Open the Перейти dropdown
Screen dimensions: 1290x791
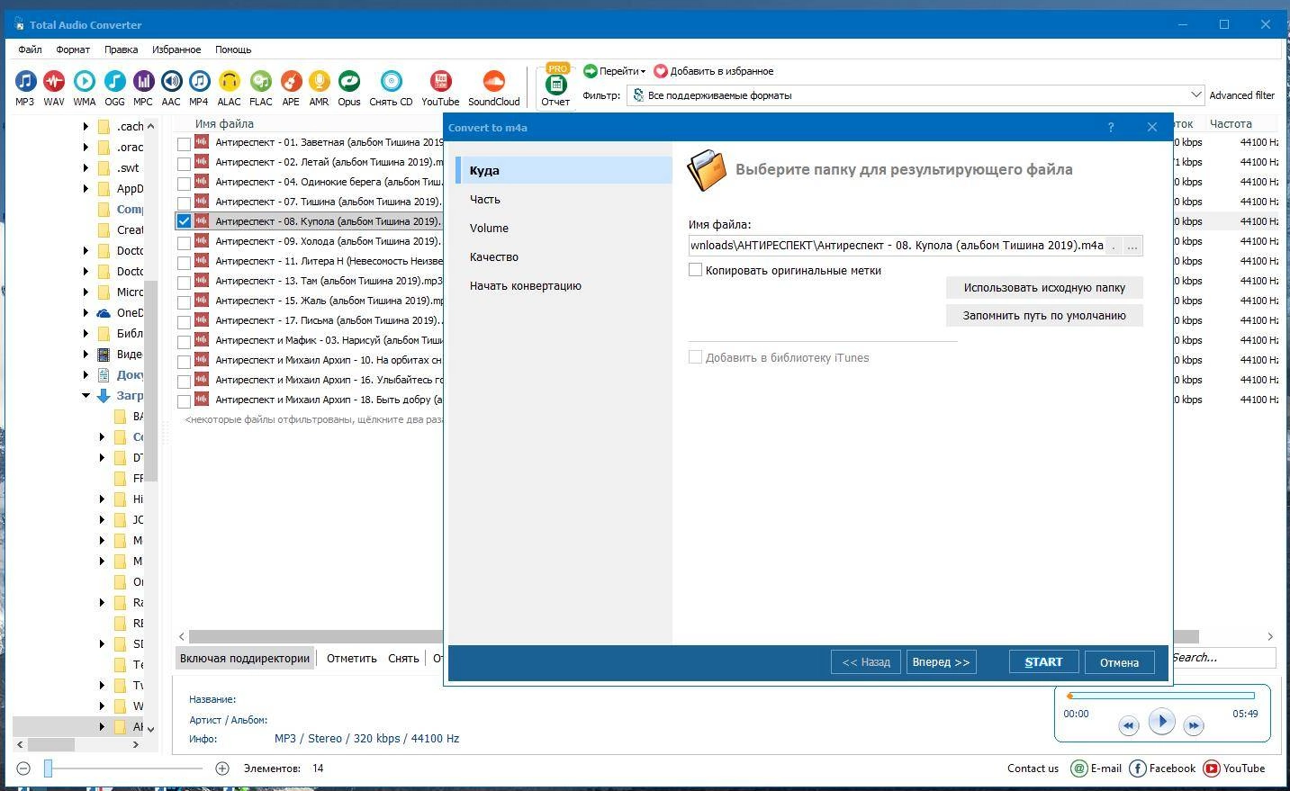coord(614,71)
